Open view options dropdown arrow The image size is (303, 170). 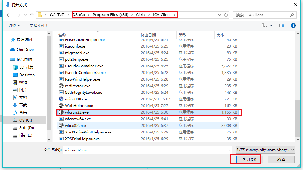pyautogui.click(x=271, y=25)
